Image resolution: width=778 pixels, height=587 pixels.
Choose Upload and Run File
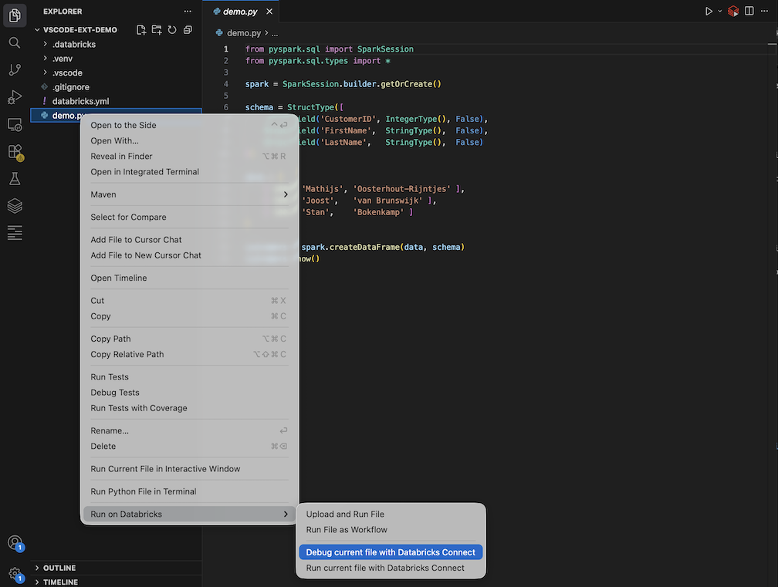[391, 514]
